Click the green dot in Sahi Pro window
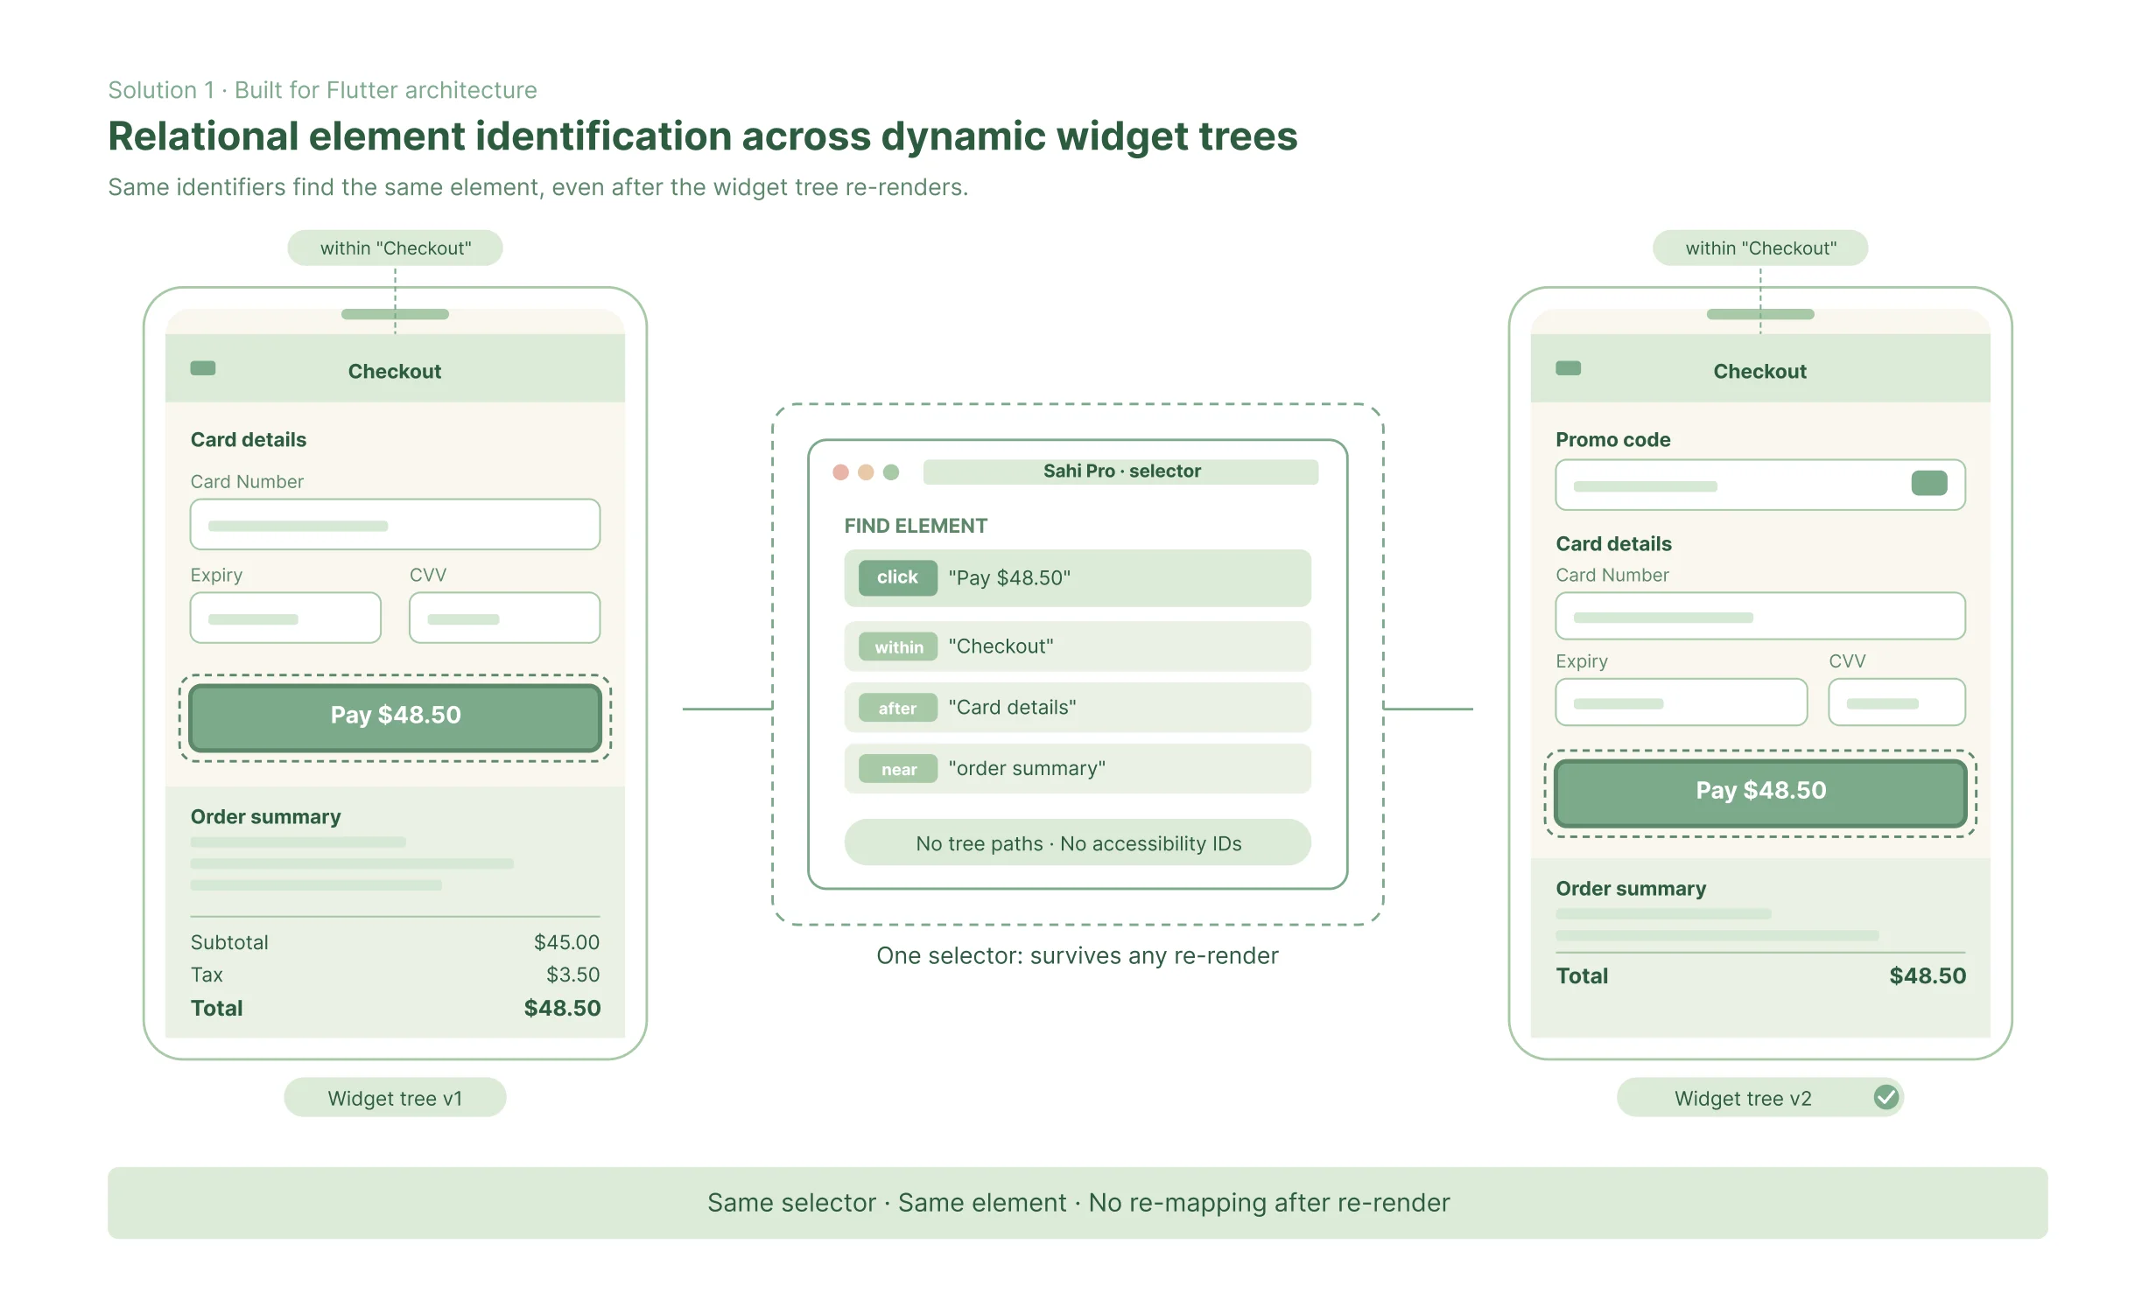 891,472
